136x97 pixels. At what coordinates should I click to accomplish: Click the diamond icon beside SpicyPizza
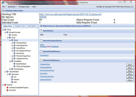pyautogui.click(x=14, y=53)
